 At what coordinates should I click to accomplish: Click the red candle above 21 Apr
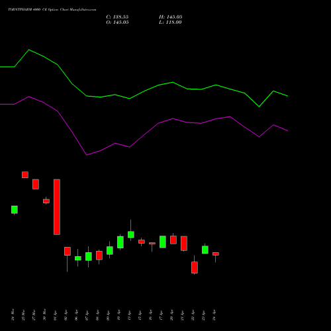click(x=184, y=244)
